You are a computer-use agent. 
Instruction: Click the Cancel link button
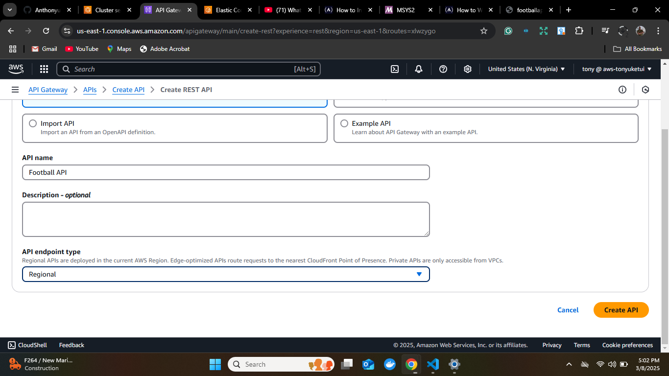click(568, 310)
